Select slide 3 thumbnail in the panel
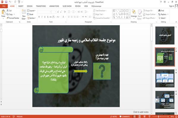The image size is (178, 118). pos(165,78)
